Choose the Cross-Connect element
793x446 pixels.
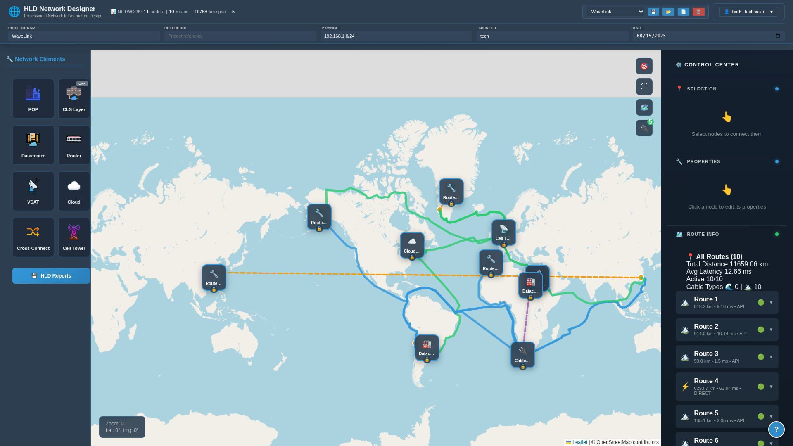click(x=33, y=237)
